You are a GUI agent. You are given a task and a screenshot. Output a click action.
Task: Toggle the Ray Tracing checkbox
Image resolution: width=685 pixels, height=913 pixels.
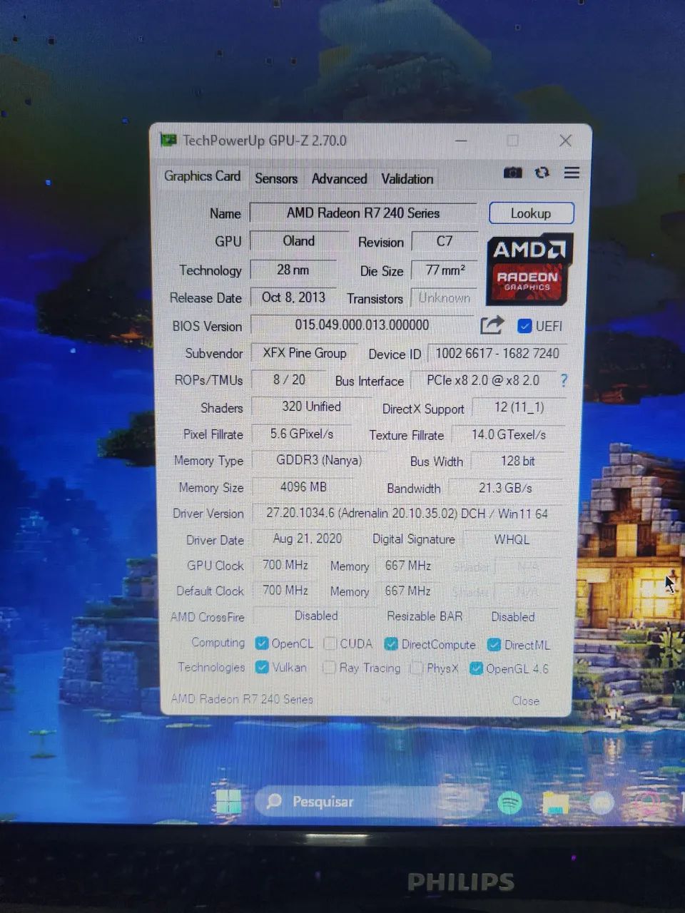click(x=329, y=668)
